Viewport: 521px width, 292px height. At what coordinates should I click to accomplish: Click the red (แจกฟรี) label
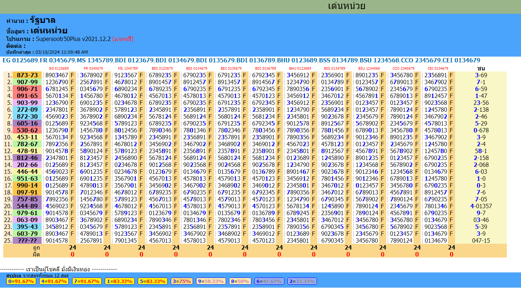(123, 39)
